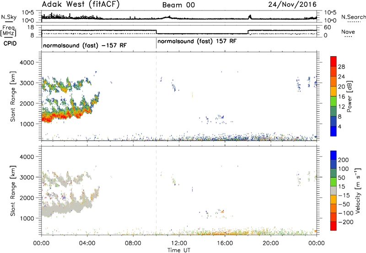Click the '4000' label on the power panel axis

pyautogui.click(x=27, y=63)
